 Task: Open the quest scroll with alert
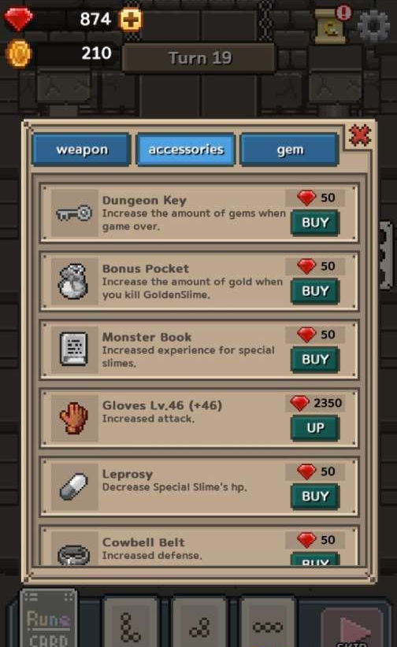pyautogui.click(x=332, y=24)
